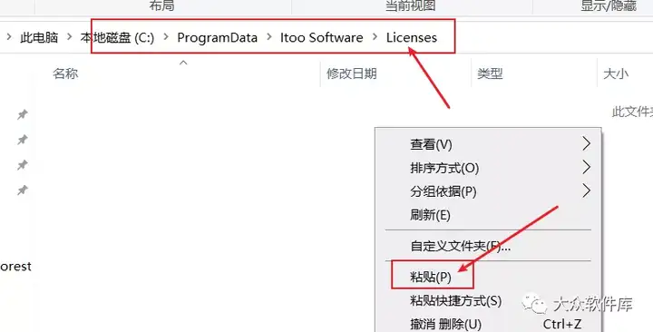This screenshot has width=653, height=332.
Task: Choose 刷新(E) from context menu
Action: [x=488, y=215]
